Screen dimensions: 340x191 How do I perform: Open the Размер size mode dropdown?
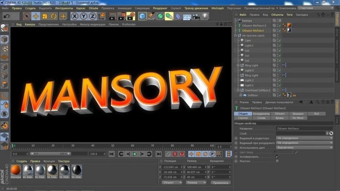[196, 183]
